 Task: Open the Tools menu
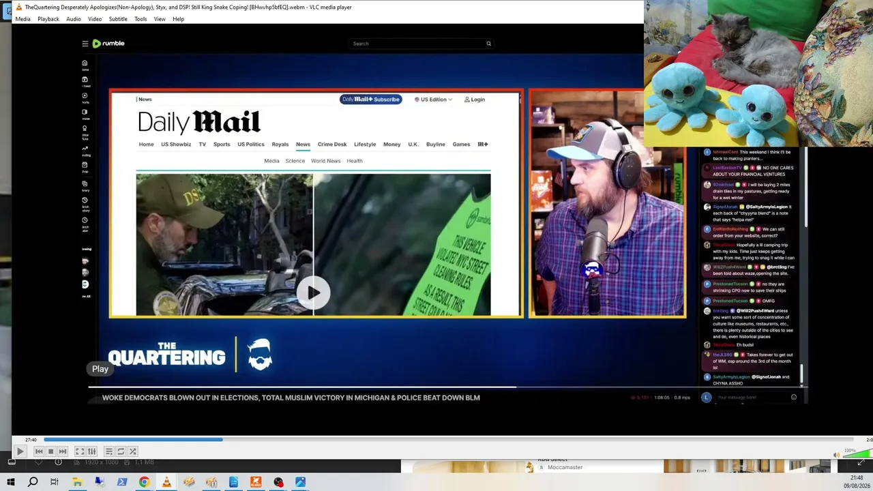140,19
